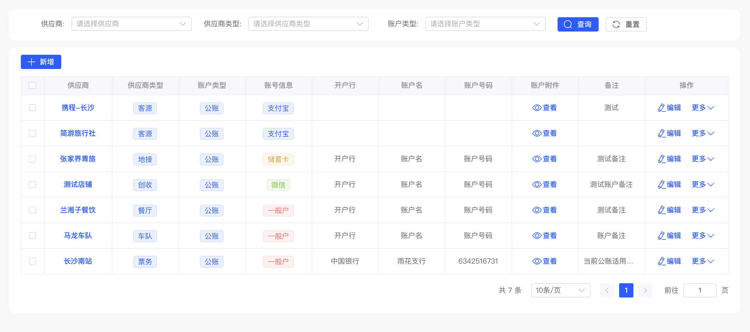The width and height of the screenshot is (750, 332).
Task: Open the 10条/页 page size selector
Action: tap(560, 290)
